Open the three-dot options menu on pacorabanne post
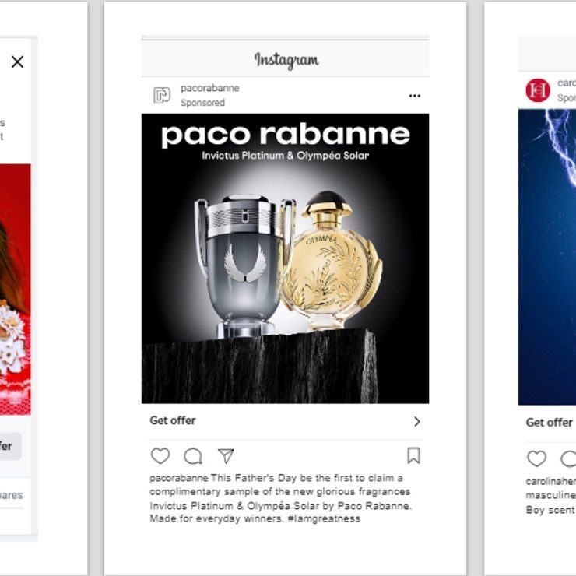 coord(414,96)
